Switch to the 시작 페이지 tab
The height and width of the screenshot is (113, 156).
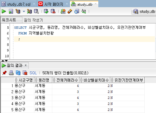(53, 4)
